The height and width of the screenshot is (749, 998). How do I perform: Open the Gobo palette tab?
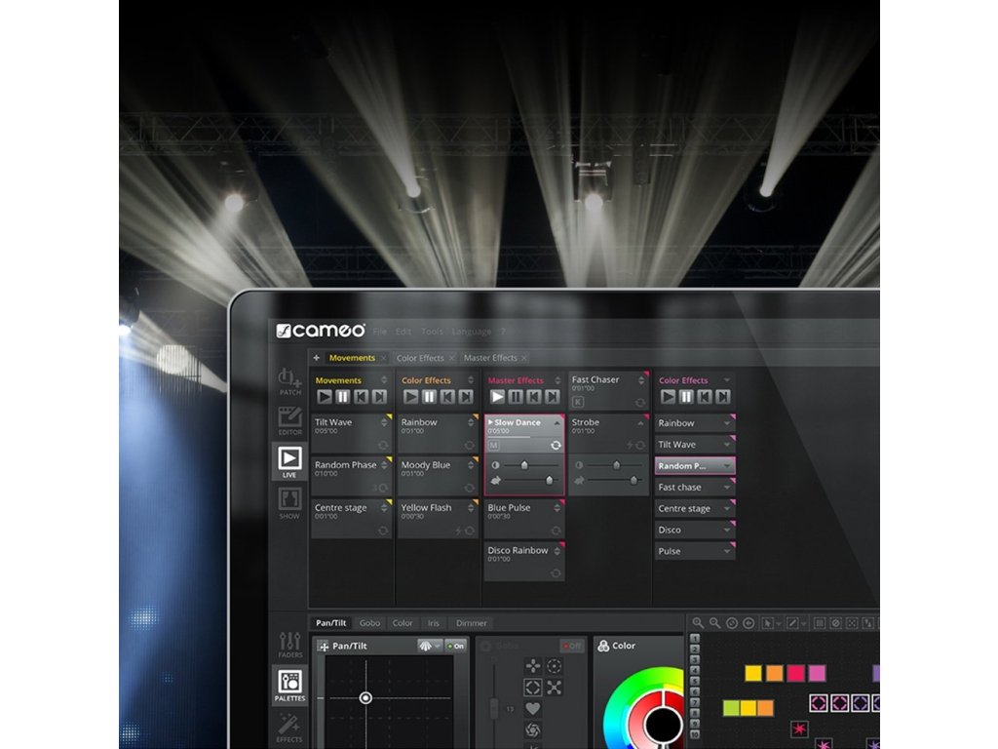(369, 623)
